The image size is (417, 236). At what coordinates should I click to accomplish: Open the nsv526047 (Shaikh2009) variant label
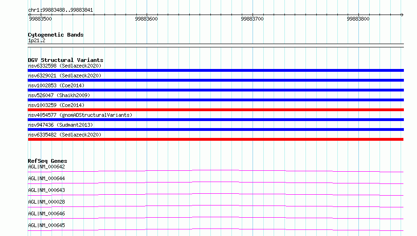[x=59, y=95]
